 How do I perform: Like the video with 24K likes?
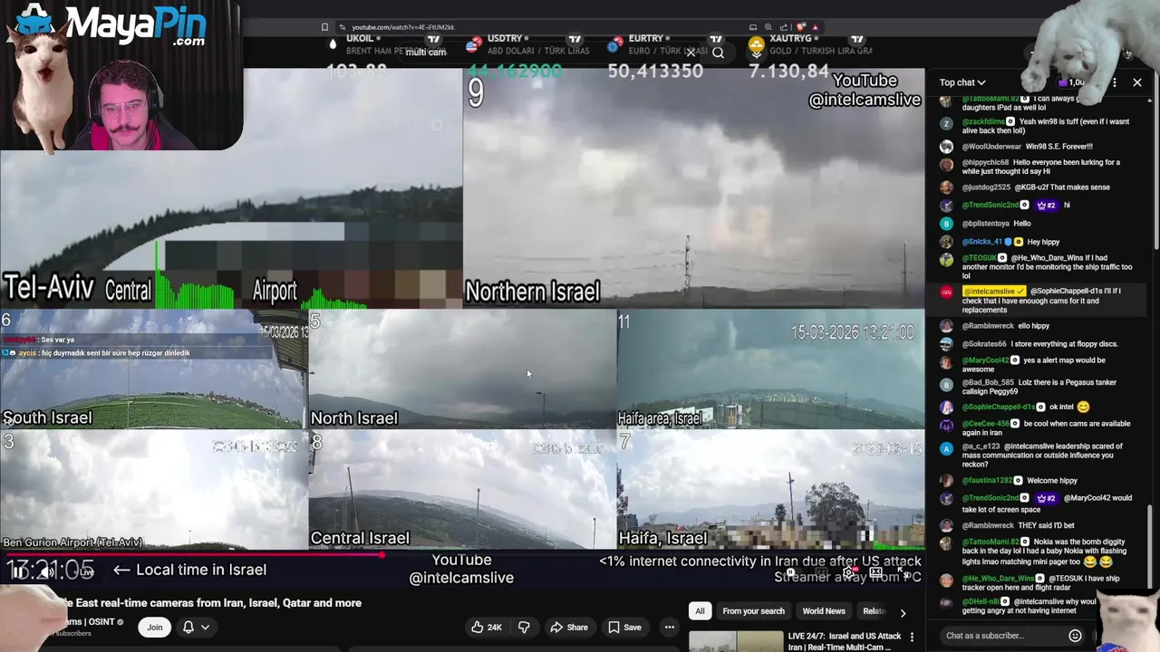click(x=486, y=627)
